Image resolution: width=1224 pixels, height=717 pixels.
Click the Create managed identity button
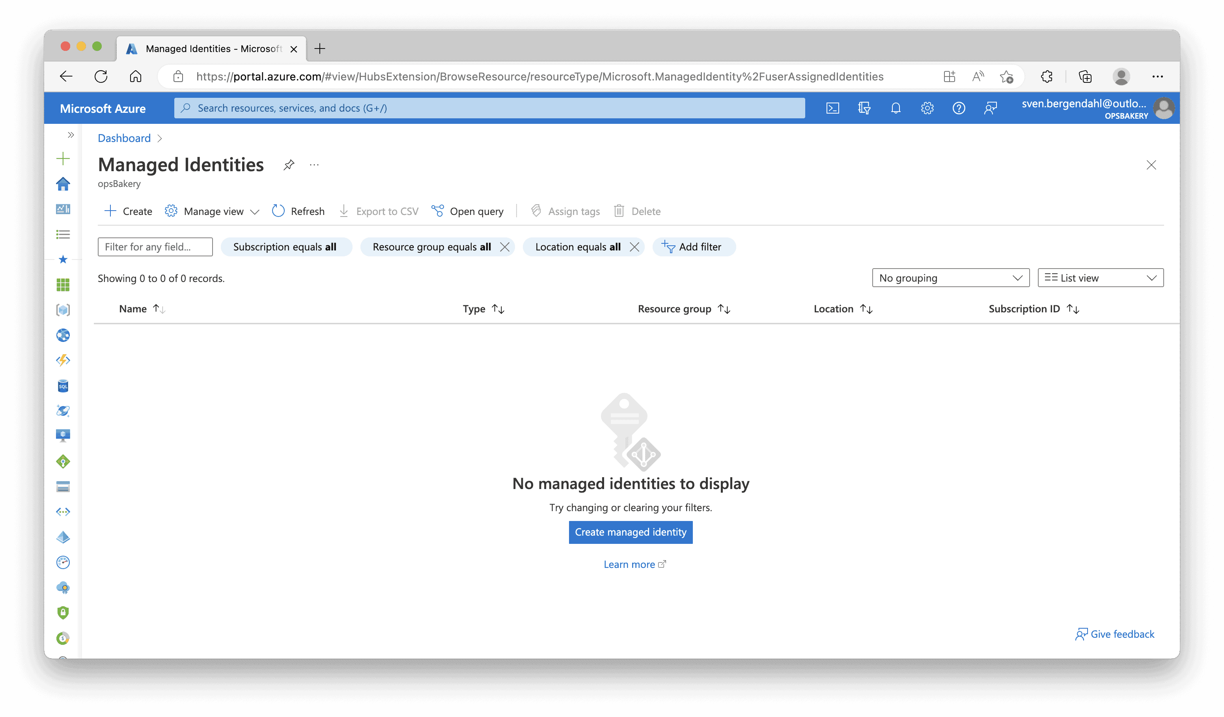(x=630, y=532)
